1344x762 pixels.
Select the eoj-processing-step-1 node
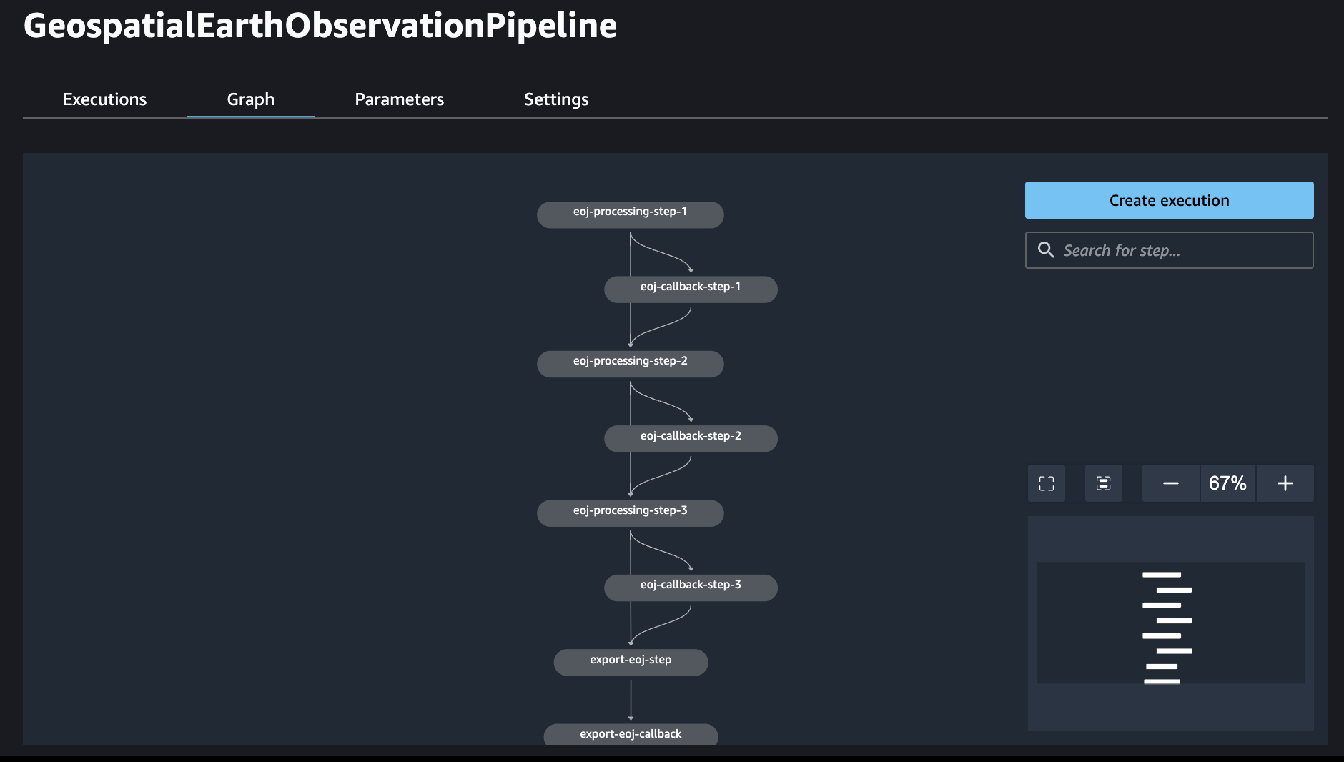tap(630, 214)
